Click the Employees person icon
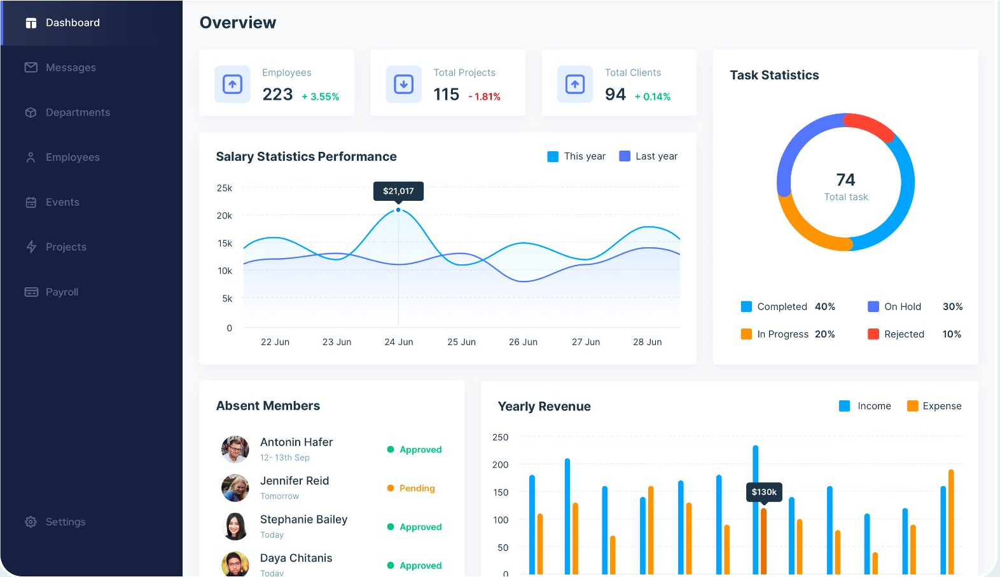 pyautogui.click(x=31, y=158)
